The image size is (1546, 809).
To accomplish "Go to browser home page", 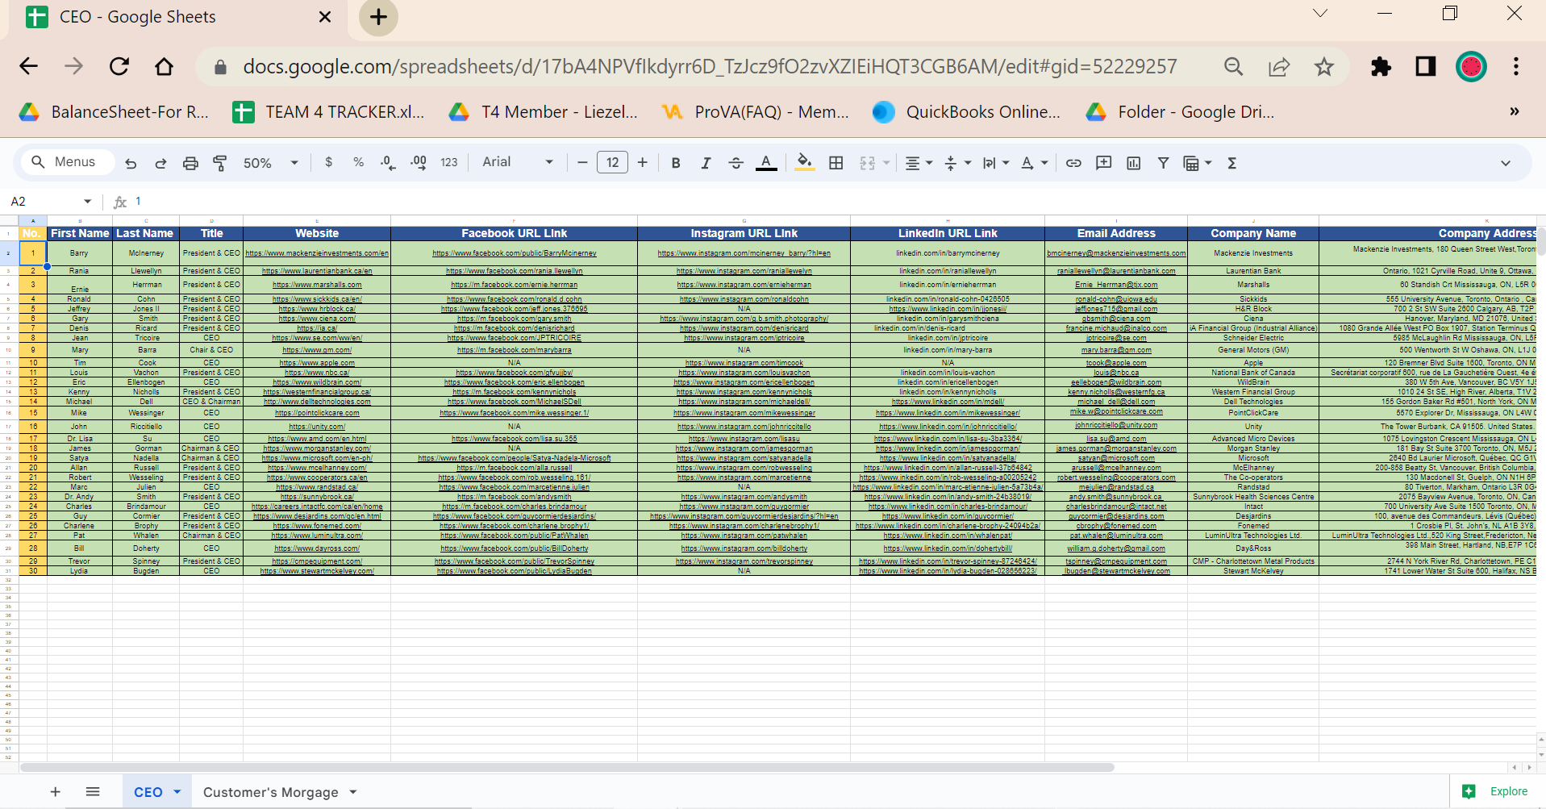I will point(165,66).
